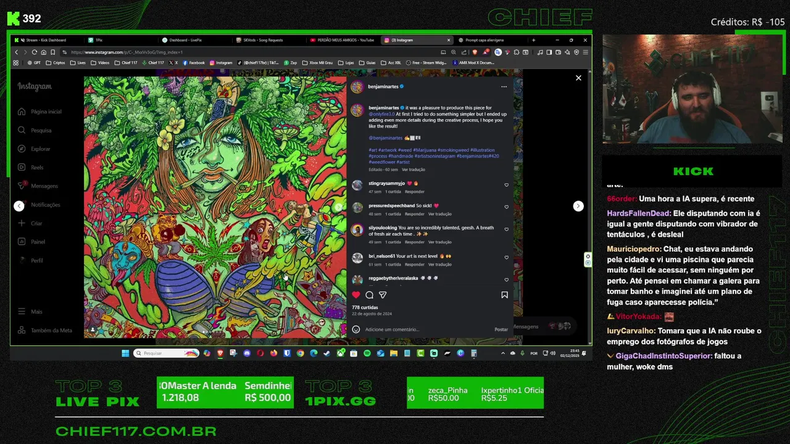Open Lojas bookmarks folder
The height and width of the screenshot is (444, 790).
click(x=346, y=63)
